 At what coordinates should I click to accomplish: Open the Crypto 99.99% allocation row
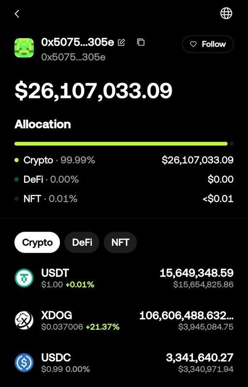124,160
